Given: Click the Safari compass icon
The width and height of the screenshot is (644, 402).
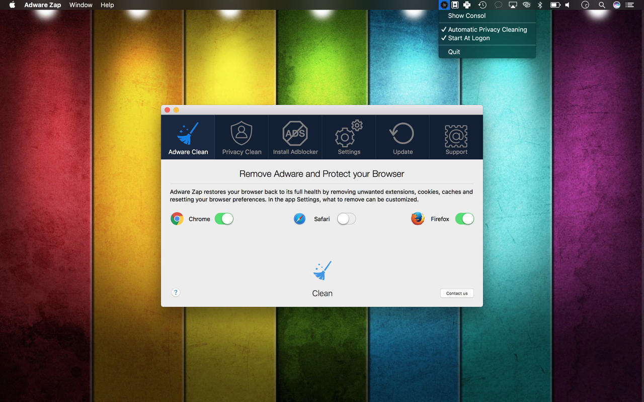Looking at the screenshot, I should pos(300,219).
